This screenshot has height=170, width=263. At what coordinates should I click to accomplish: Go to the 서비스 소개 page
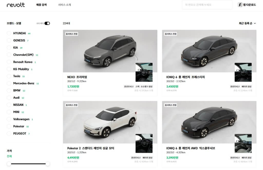tap(64, 5)
